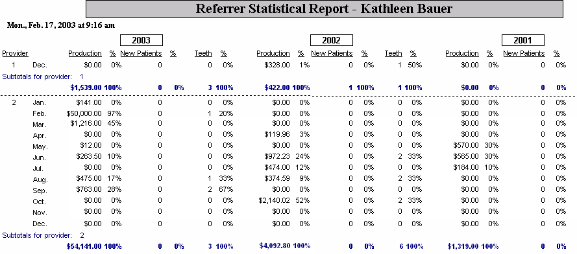The width and height of the screenshot is (577, 254).
Task: Select the 2003 year header box
Action: 141,40
